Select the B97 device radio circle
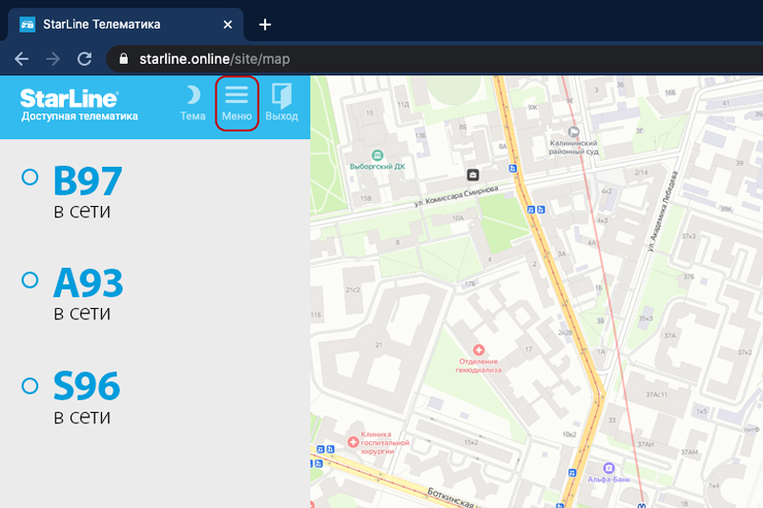This screenshot has width=763, height=508. click(x=30, y=177)
